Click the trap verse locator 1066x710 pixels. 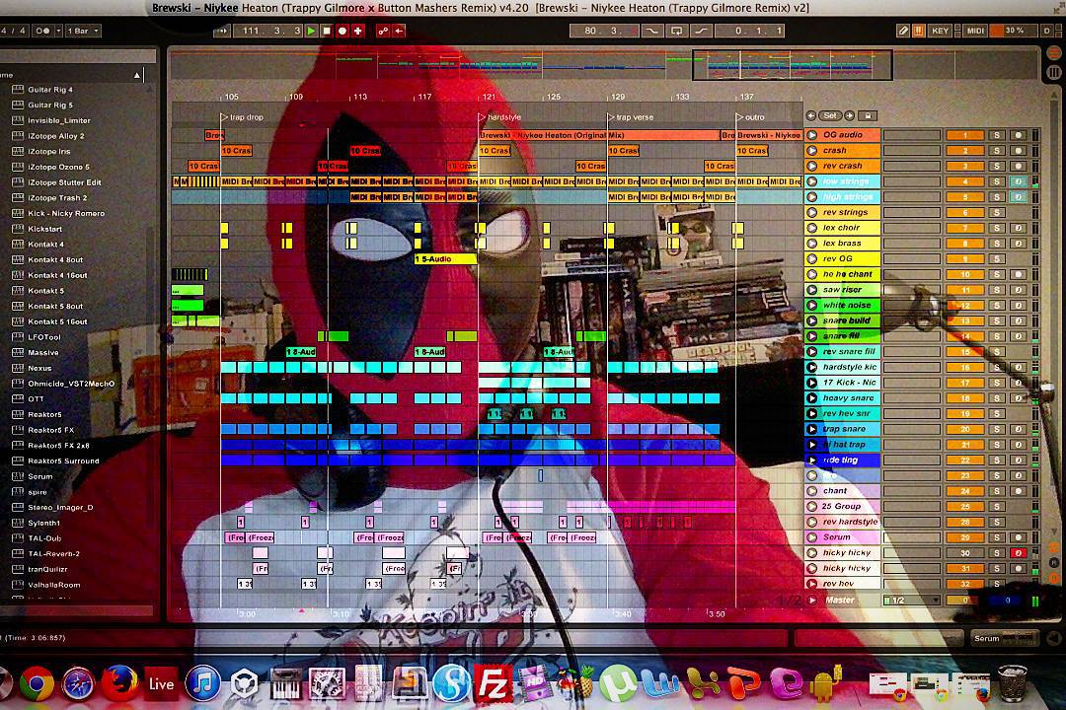(630, 117)
